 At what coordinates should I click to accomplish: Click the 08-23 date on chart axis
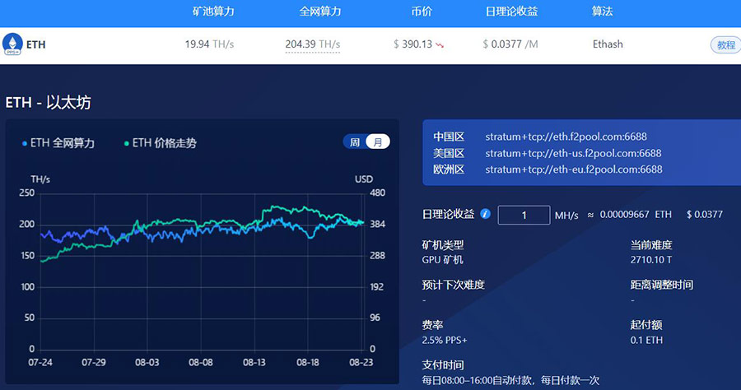click(361, 363)
